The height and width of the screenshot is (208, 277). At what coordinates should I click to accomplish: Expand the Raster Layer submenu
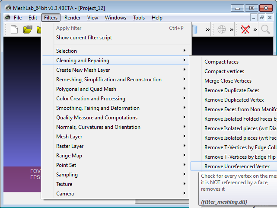(115, 146)
